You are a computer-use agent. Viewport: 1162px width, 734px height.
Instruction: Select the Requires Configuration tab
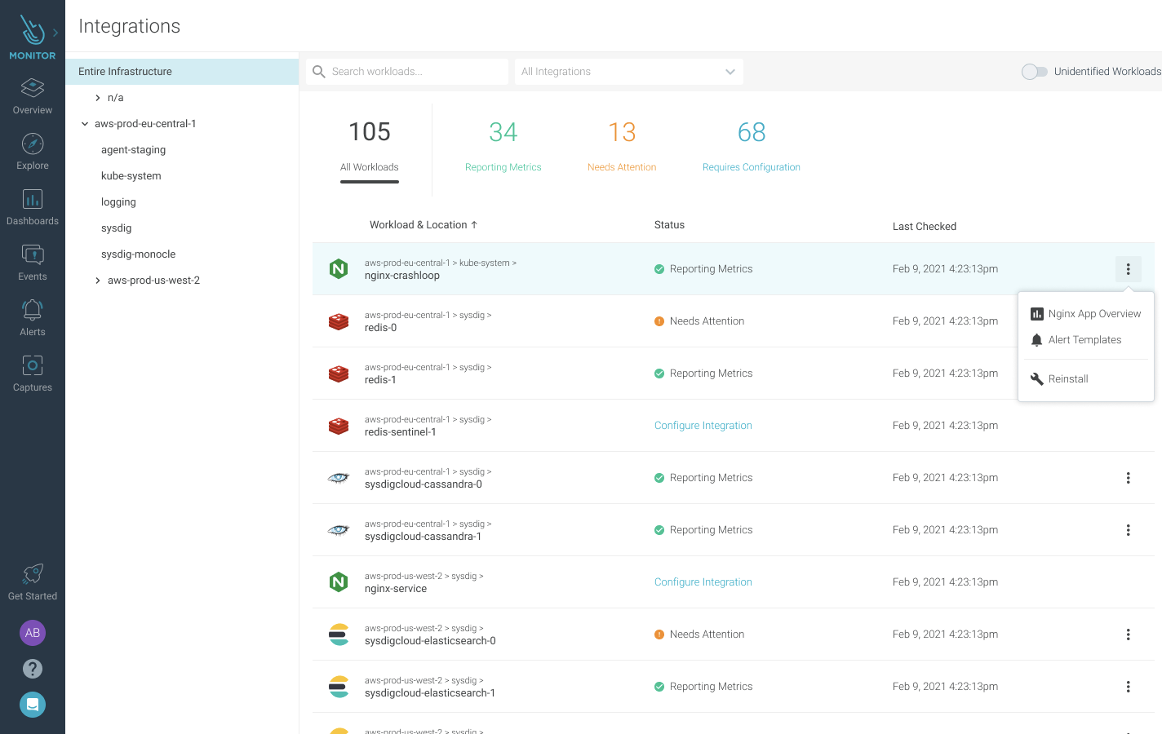pos(751,145)
